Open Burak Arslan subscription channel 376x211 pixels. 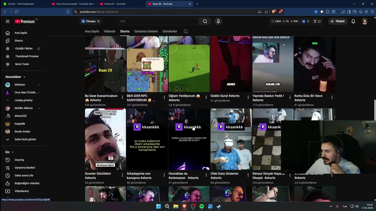[x=23, y=132]
